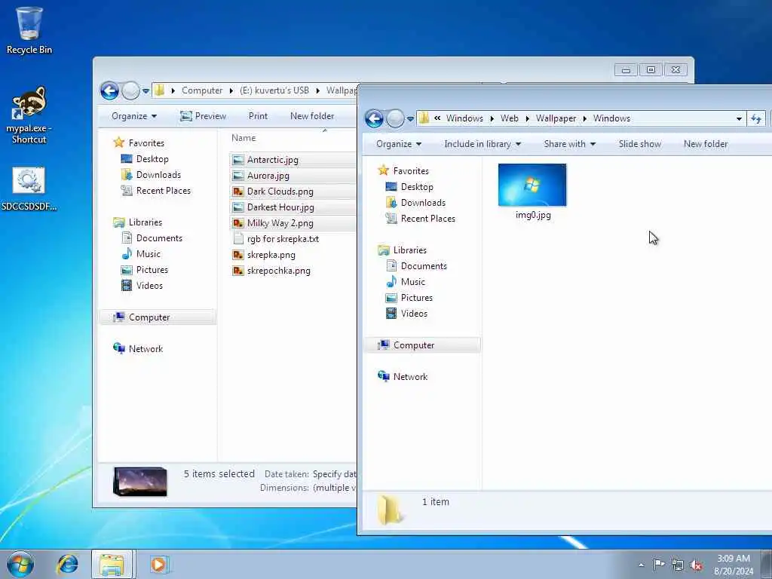Viewport: 772px width, 579px height.
Task: Open Organize menu in the USB window
Action: (134, 116)
